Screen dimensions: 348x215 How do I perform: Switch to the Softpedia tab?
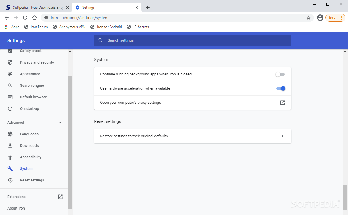click(x=37, y=8)
